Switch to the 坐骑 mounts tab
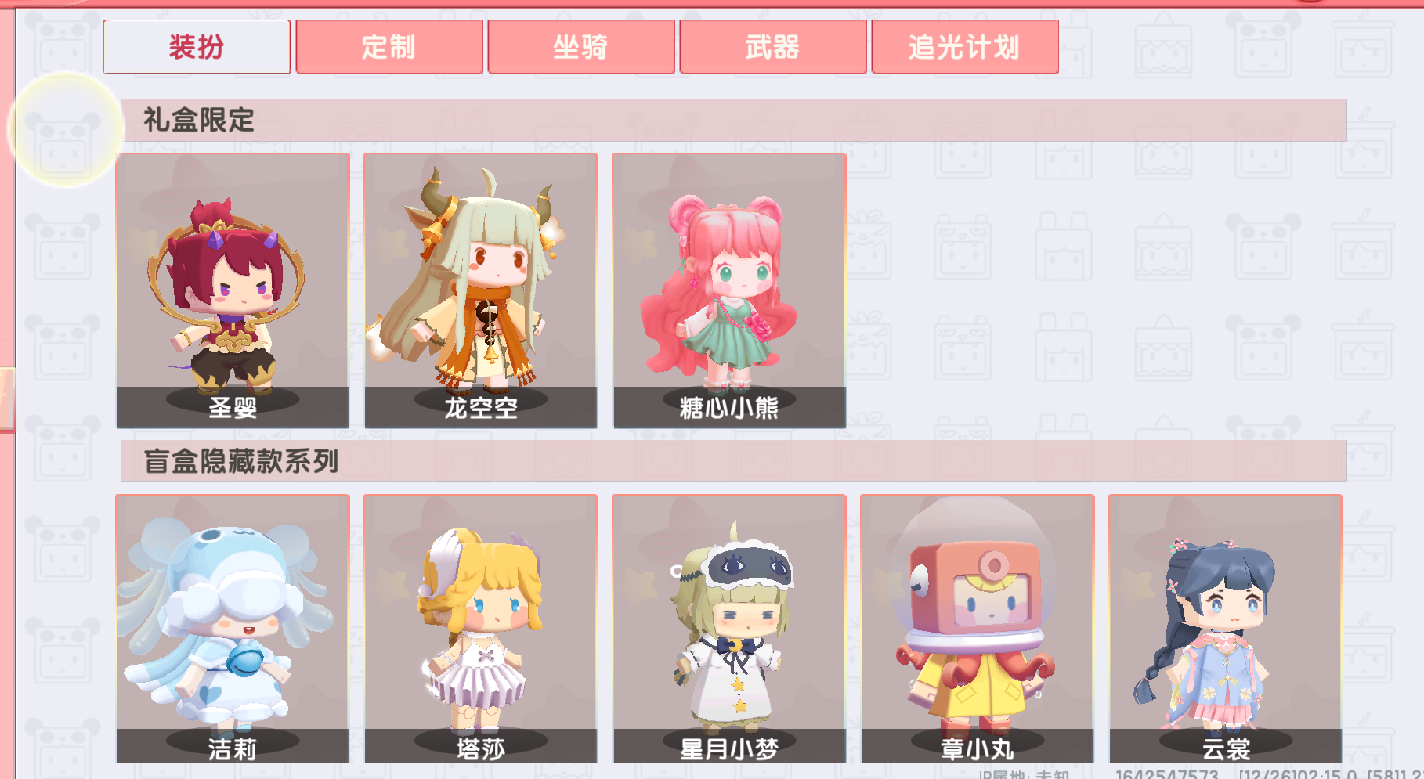 pyautogui.click(x=581, y=47)
